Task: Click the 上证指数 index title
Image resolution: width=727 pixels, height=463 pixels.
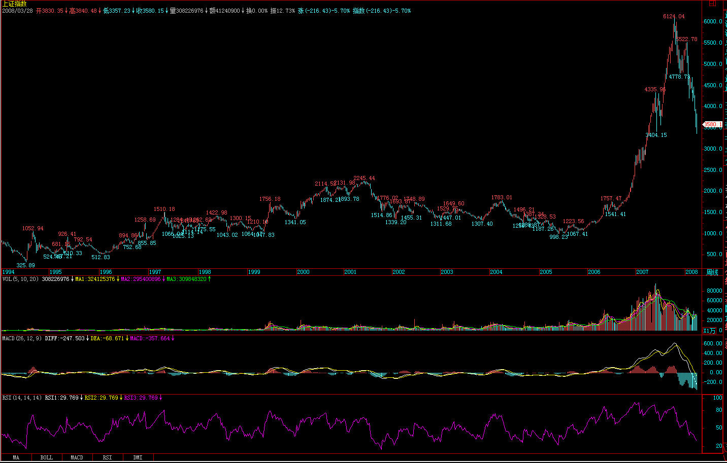Action: (x=14, y=4)
